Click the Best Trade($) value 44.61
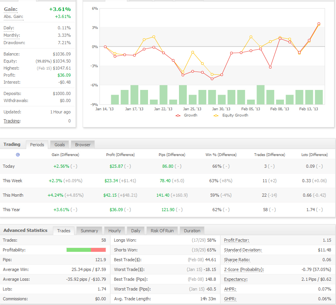 point(211,260)
